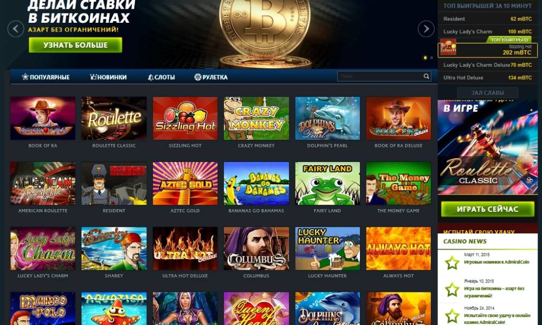Click the Узнать больше green button
Screen dimensions: 542x325
pos(75,45)
